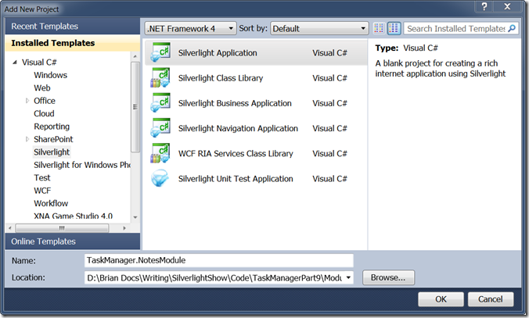This screenshot has width=529, height=318.
Task: Click the tree scroll left arrow
Action: click(10, 228)
